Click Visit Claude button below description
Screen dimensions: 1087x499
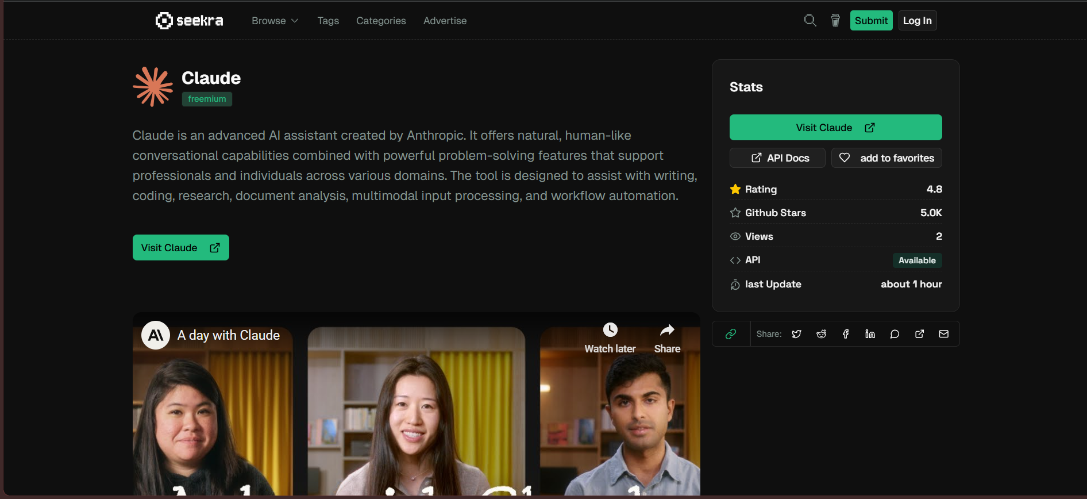[181, 248]
